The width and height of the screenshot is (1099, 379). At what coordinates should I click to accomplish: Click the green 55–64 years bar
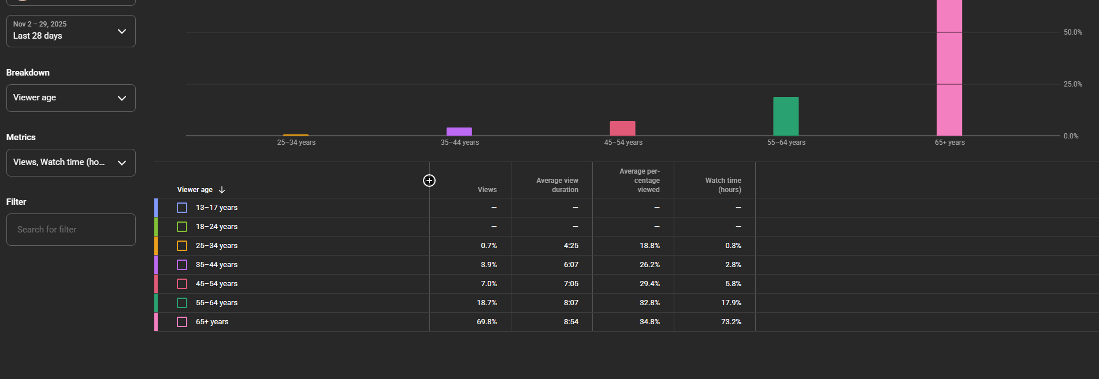tap(786, 116)
